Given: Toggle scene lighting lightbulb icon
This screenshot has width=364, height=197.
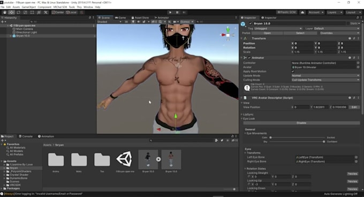Looking at the screenshot, I should tap(133, 22).
